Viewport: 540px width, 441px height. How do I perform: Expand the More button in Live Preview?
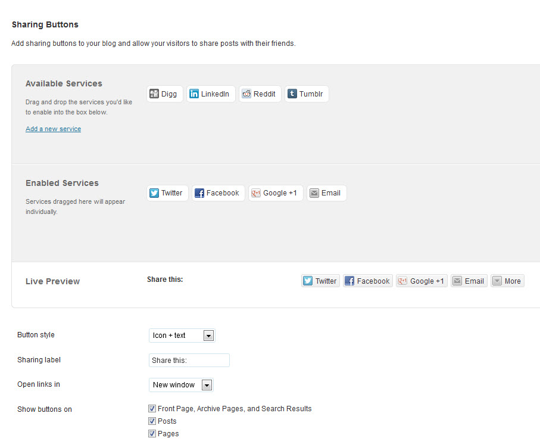click(x=507, y=281)
